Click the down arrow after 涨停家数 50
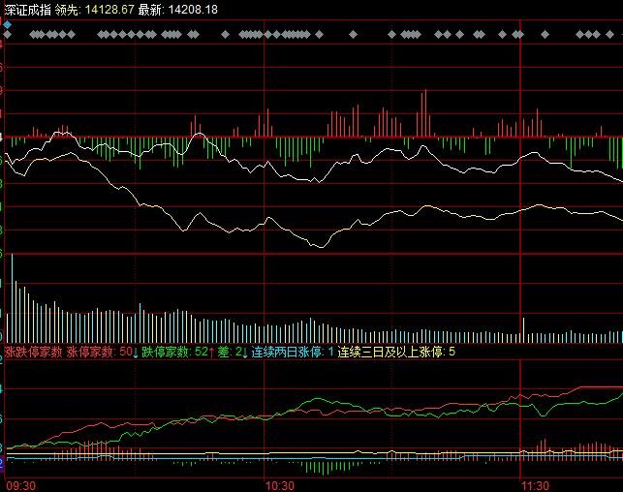Screen dimensions: 623x492 coord(136,353)
